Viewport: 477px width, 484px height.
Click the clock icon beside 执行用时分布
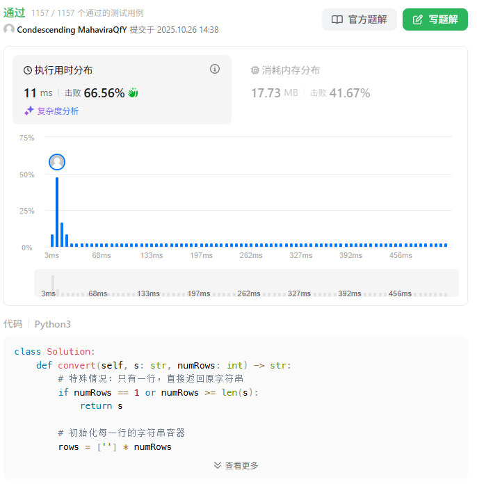tap(28, 70)
